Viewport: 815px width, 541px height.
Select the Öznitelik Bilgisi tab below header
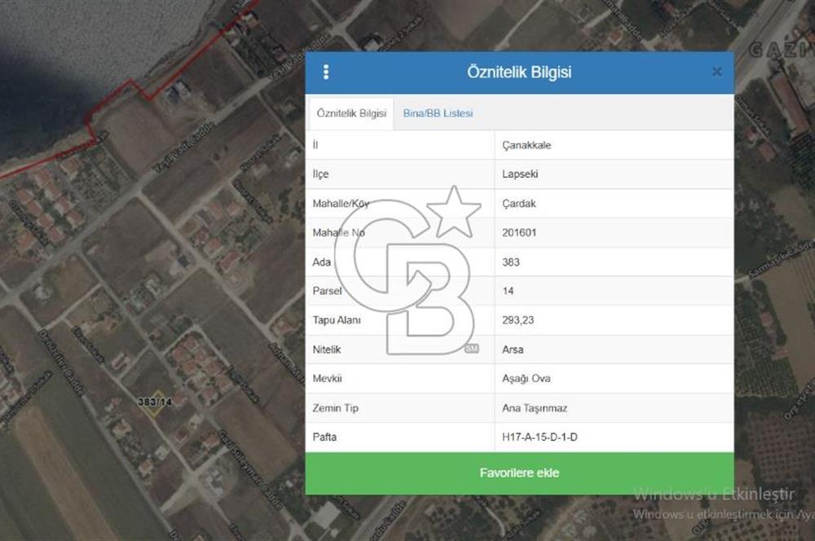pos(351,113)
